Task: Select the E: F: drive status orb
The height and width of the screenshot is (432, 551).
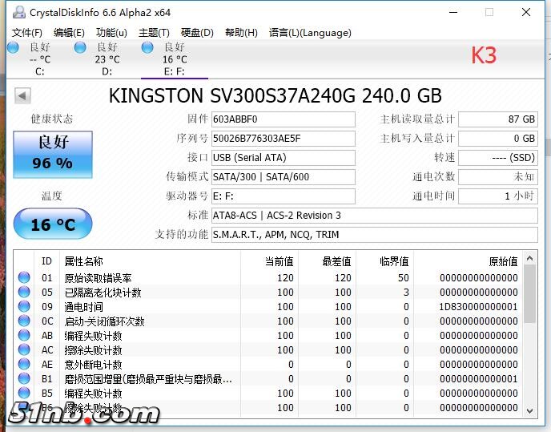Action: tap(147, 48)
